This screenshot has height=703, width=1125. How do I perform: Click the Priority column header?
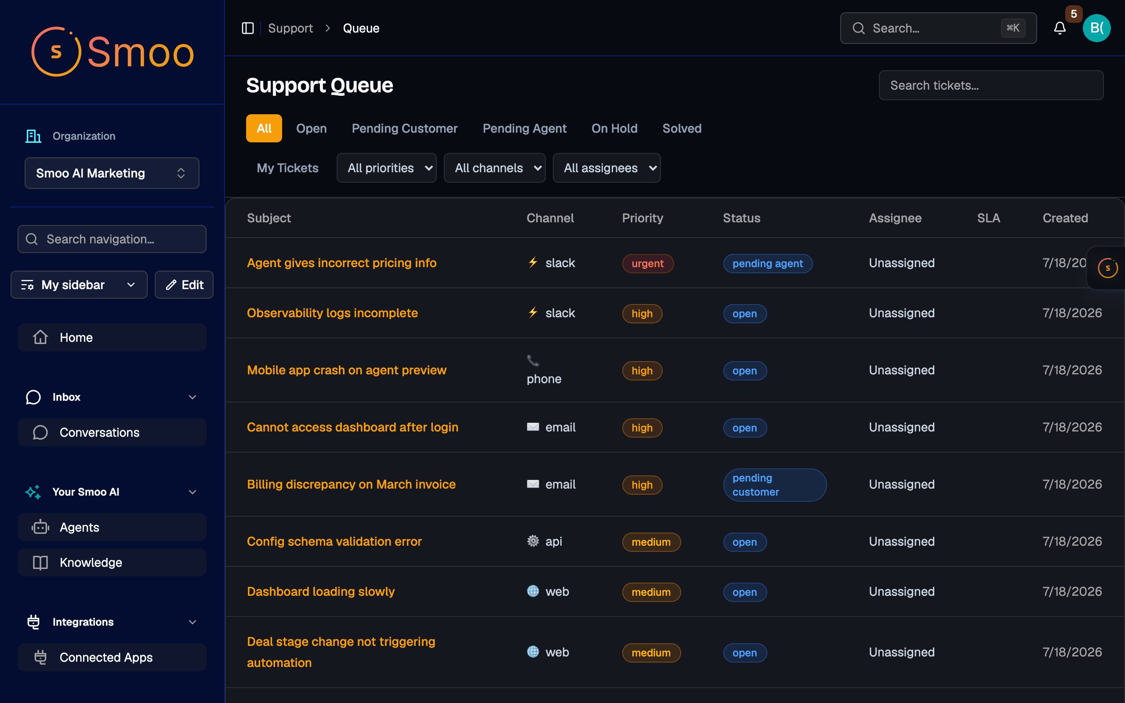pyautogui.click(x=642, y=218)
